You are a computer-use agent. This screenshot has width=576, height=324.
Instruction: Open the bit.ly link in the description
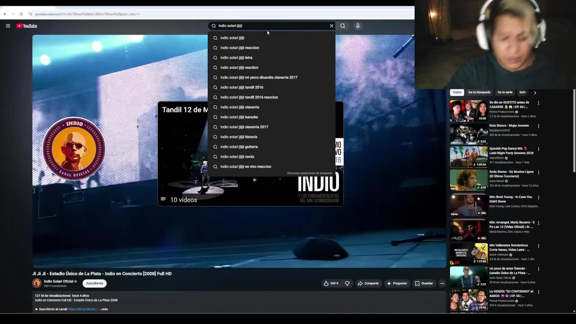pos(83,309)
